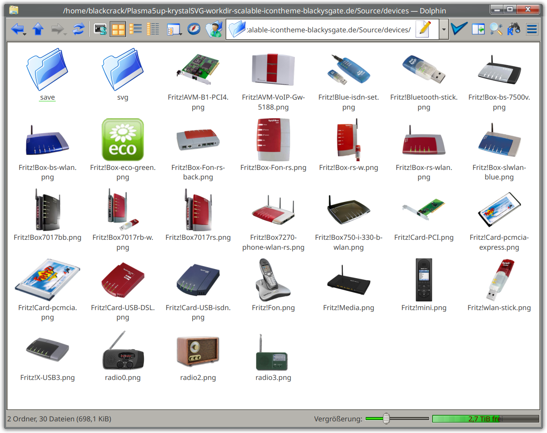Select the svg folder
Image resolution: width=547 pixels, height=433 pixels.
click(123, 69)
